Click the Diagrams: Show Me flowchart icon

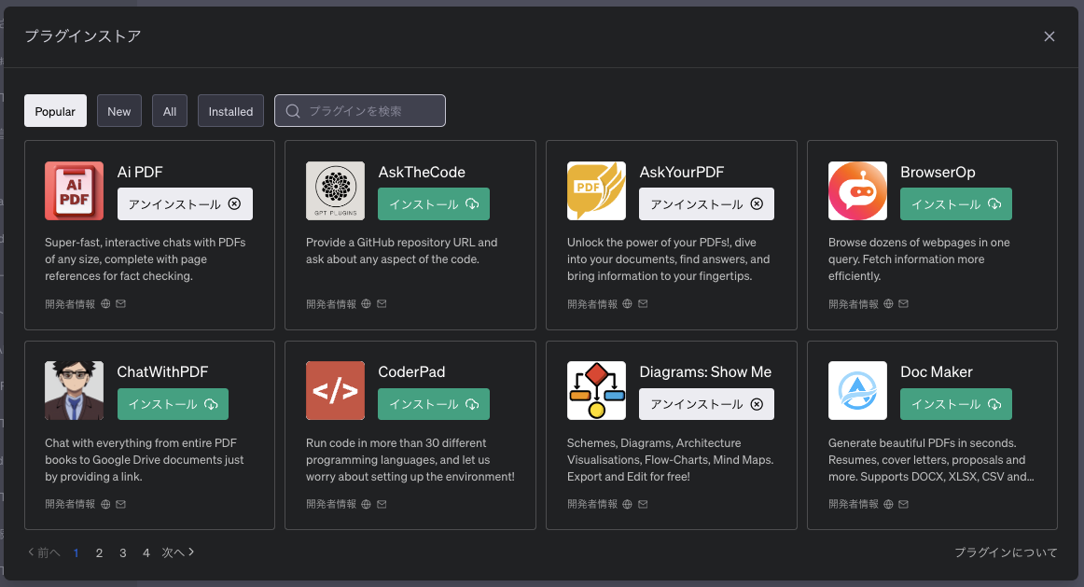pos(596,390)
